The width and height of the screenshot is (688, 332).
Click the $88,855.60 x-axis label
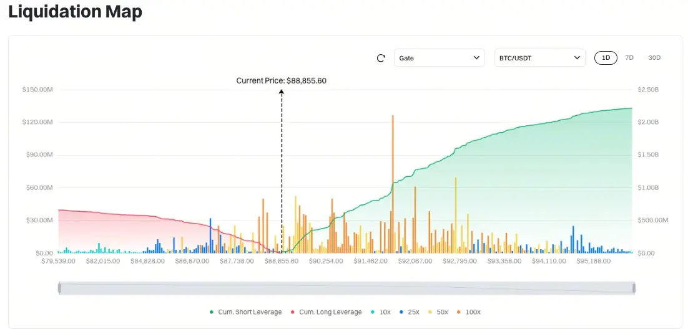pos(281,262)
